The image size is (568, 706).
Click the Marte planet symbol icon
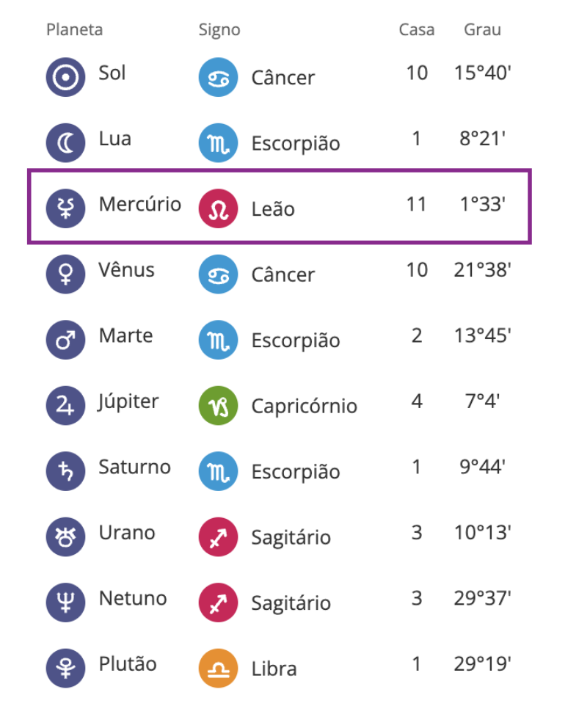pyautogui.click(x=66, y=340)
